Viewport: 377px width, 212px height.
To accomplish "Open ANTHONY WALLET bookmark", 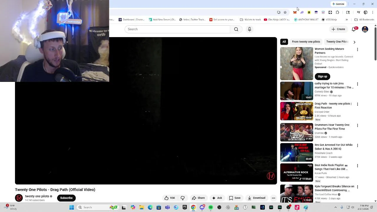I will pyautogui.click(x=306, y=20).
